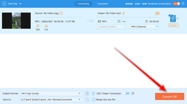Click the Cut scissors icon
The height and width of the screenshot is (104, 187).
coord(46,26)
